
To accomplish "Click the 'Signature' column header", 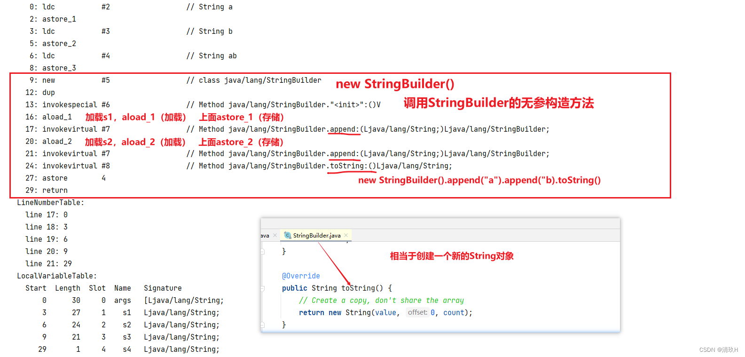I will pyautogui.click(x=163, y=288).
